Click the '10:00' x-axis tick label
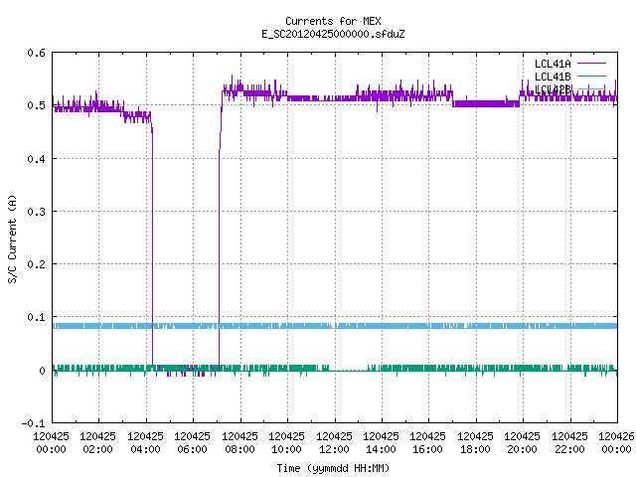The width and height of the screenshot is (636, 477). click(286, 449)
